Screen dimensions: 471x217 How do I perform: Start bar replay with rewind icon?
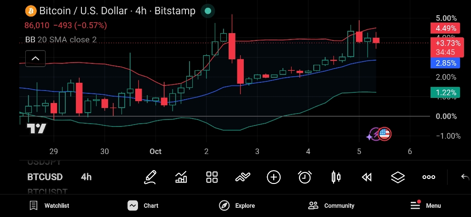[367, 177]
